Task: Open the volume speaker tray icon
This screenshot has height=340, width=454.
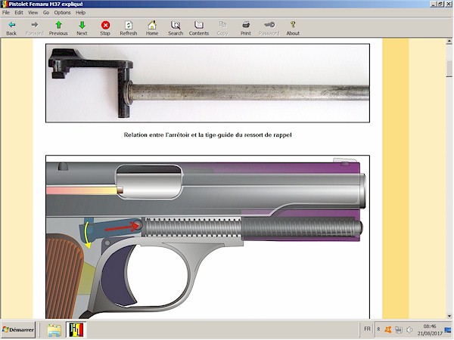Action: pyautogui.click(x=409, y=329)
